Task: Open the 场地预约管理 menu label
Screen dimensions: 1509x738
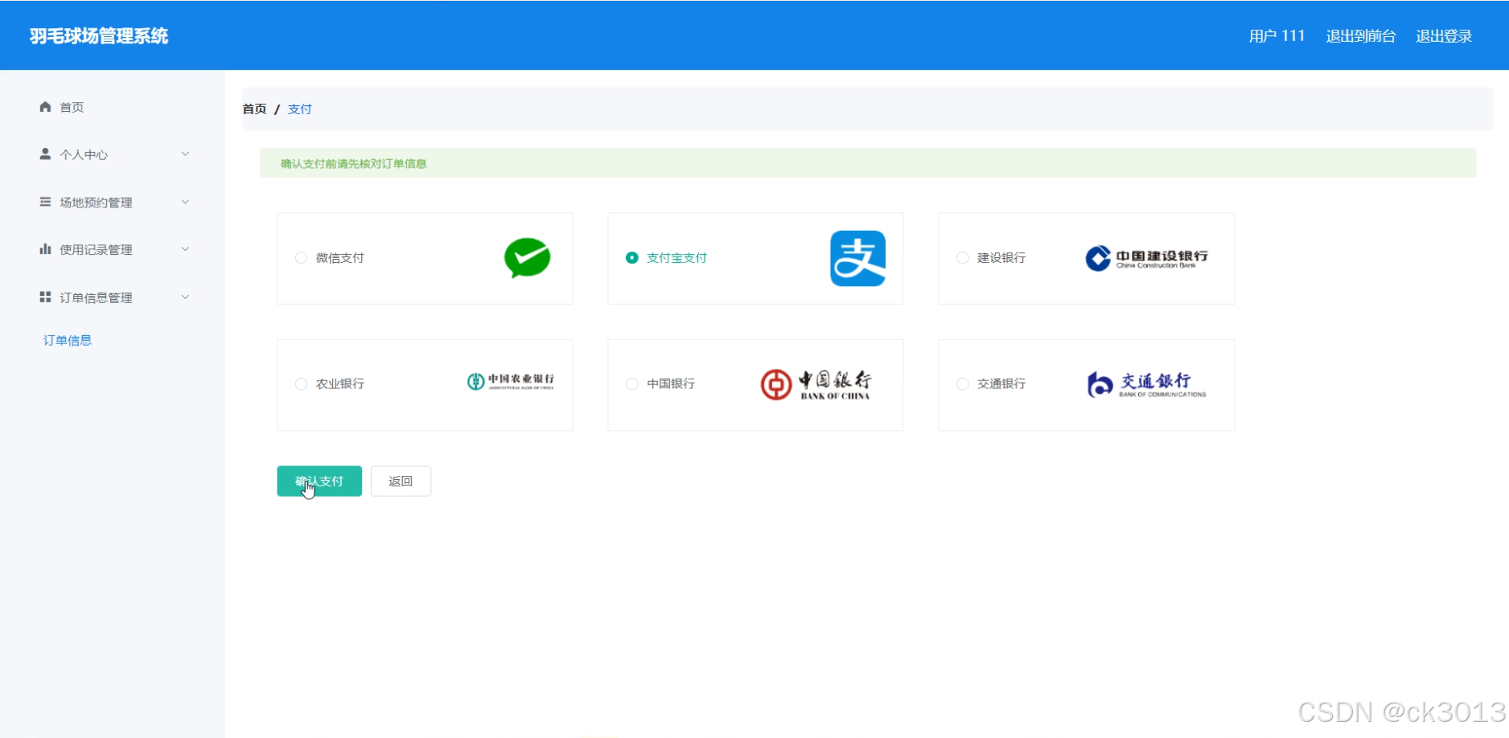Action: [x=96, y=203]
